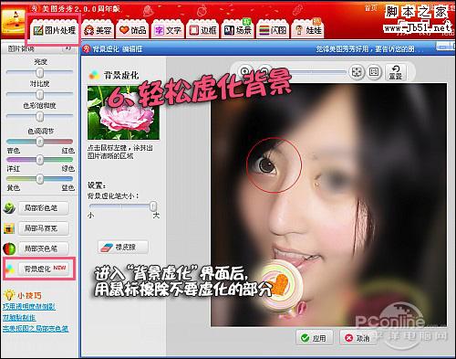This screenshot has height=359, width=456.
Task: Click the fit-to-window arrows icon
Action: click(x=357, y=72)
